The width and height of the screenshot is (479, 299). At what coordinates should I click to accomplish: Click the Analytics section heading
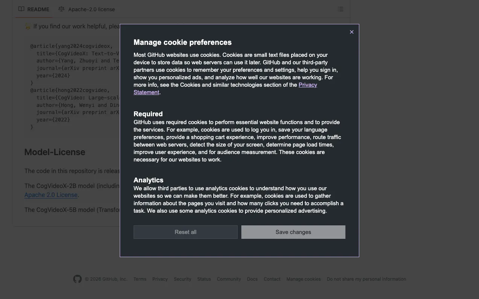(149, 180)
